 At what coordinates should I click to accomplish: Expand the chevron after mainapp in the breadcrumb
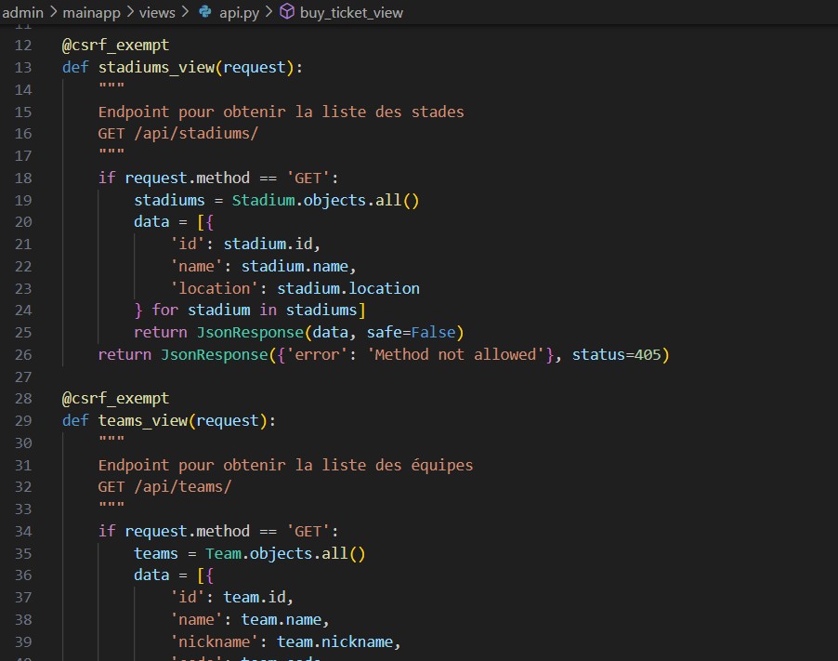pos(130,12)
